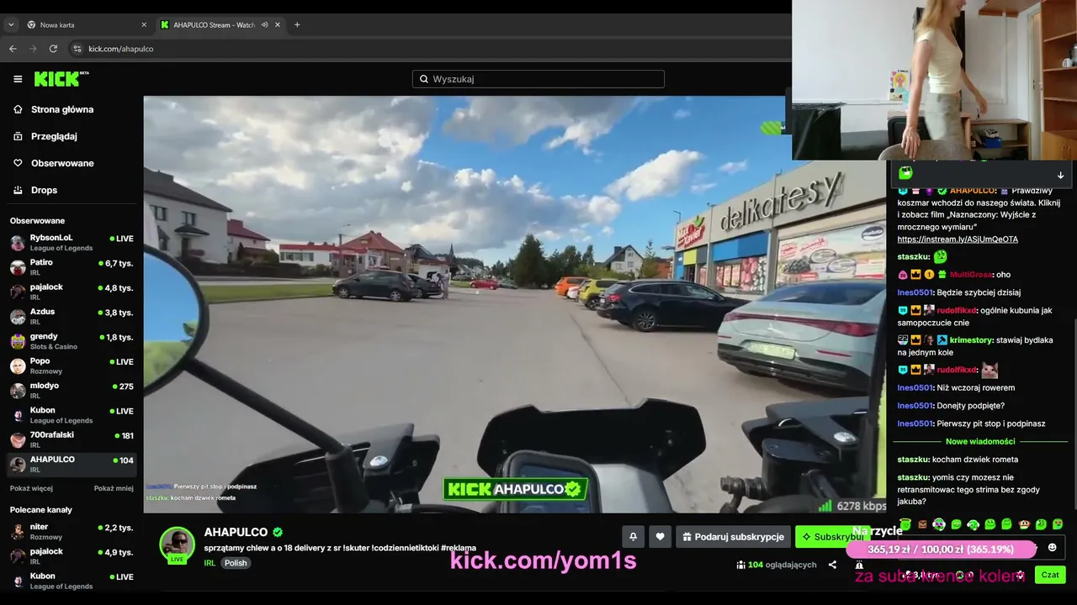Open the emoji picker in chat input
This screenshot has width=1077, height=605.
pos(1052,548)
